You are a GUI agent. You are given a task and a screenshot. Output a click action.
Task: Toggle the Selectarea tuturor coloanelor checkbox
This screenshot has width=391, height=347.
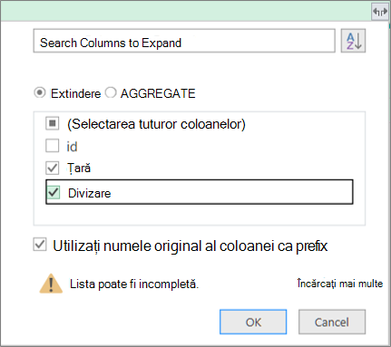point(53,123)
